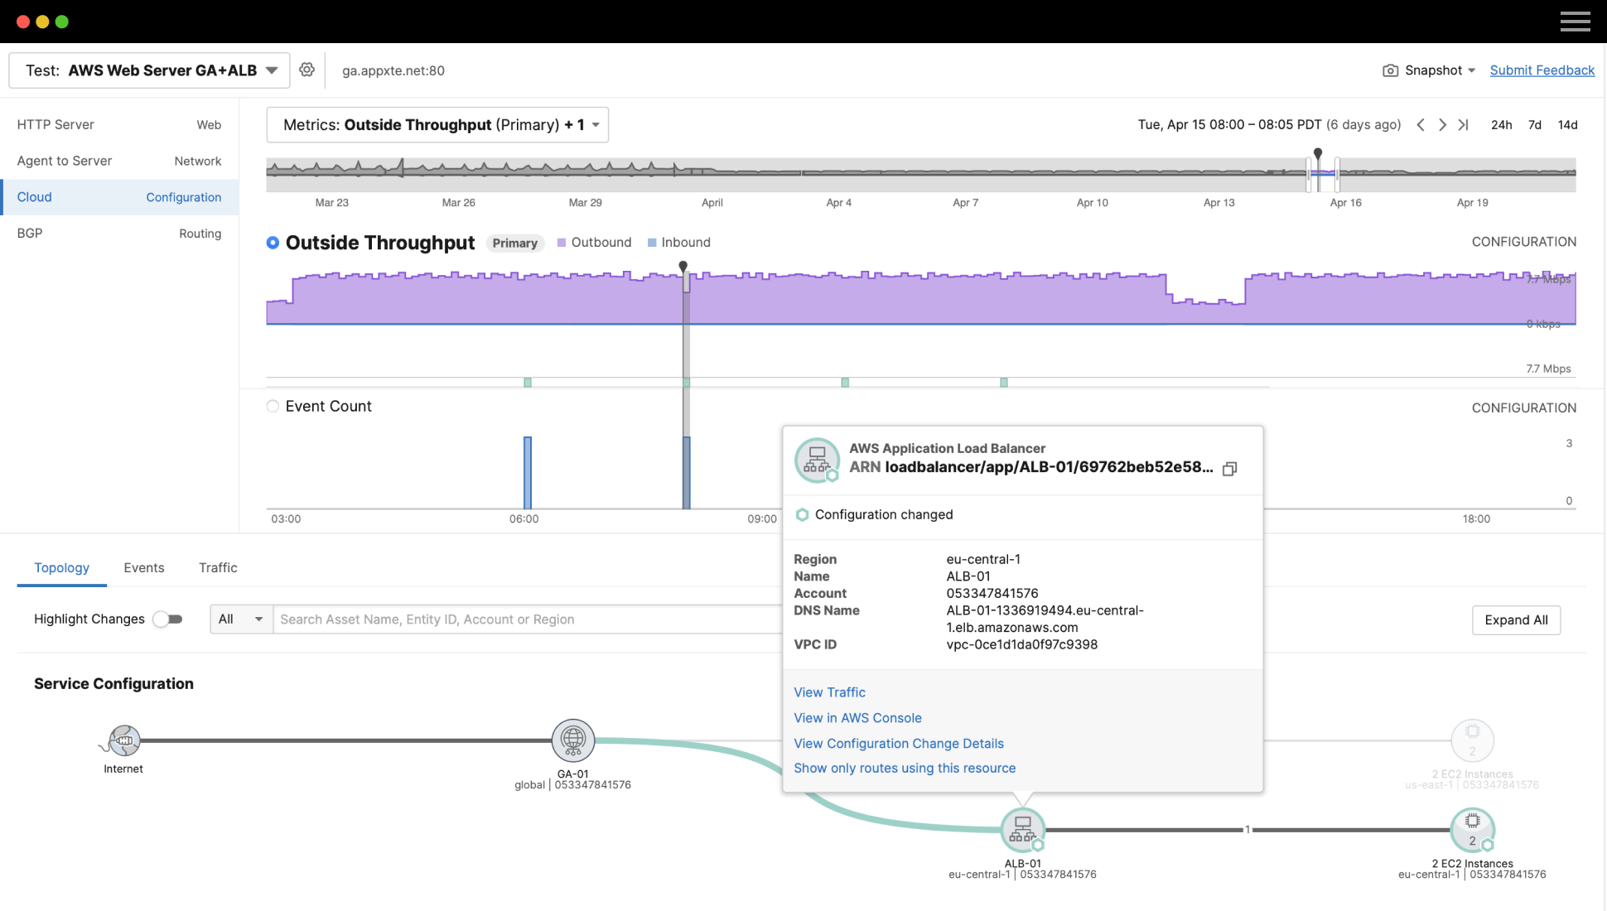Open the Test selector dropdown

pos(149,70)
